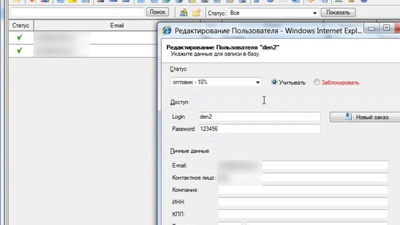Click the Internet Explorer icon in the dialog title

coord(167,31)
